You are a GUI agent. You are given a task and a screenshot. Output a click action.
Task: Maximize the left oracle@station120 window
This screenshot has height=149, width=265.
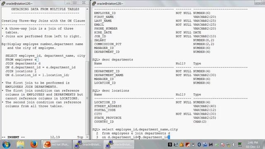[x=75, y=3]
